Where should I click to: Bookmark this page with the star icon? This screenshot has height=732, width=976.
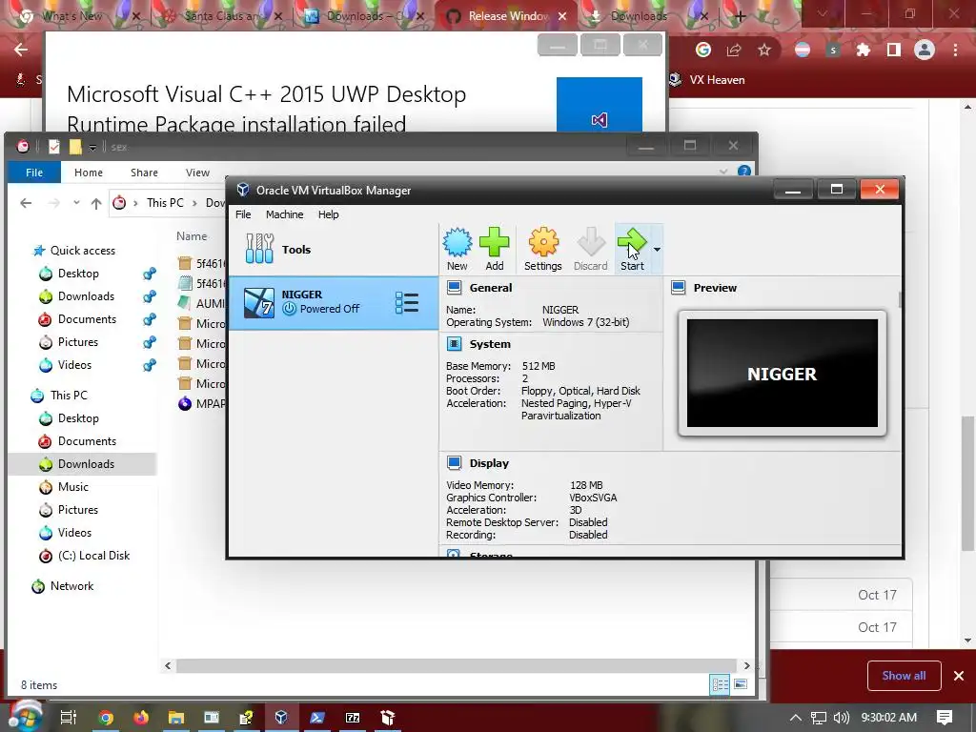click(x=764, y=50)
